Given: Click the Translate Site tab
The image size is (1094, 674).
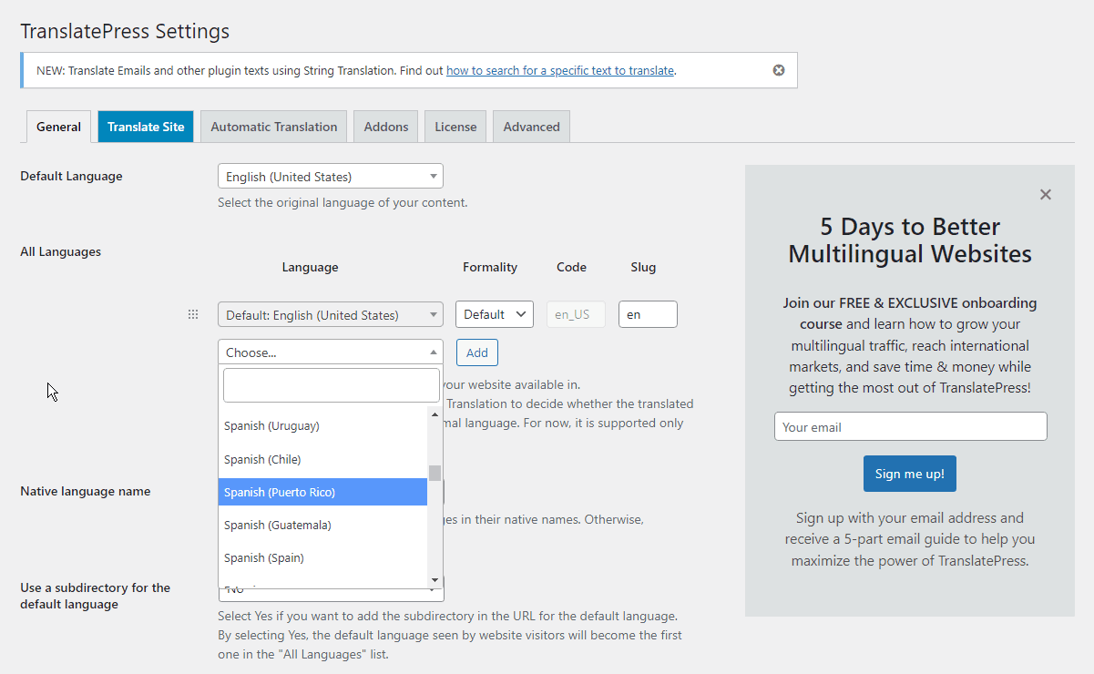Looking at the screenshot, I should tap(146, 127).
